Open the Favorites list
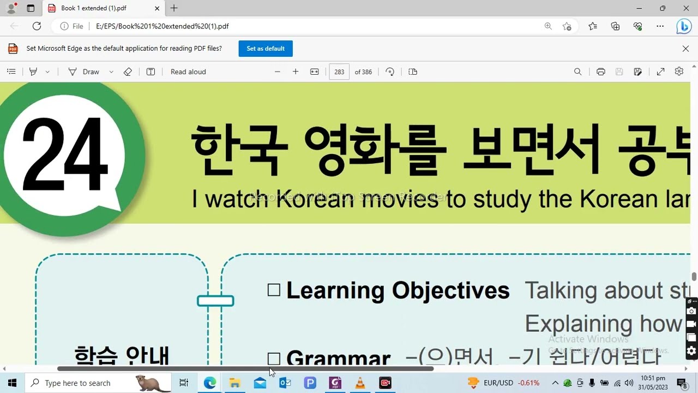The width and height of the screenshot is (698, 393). pos(593,26)
